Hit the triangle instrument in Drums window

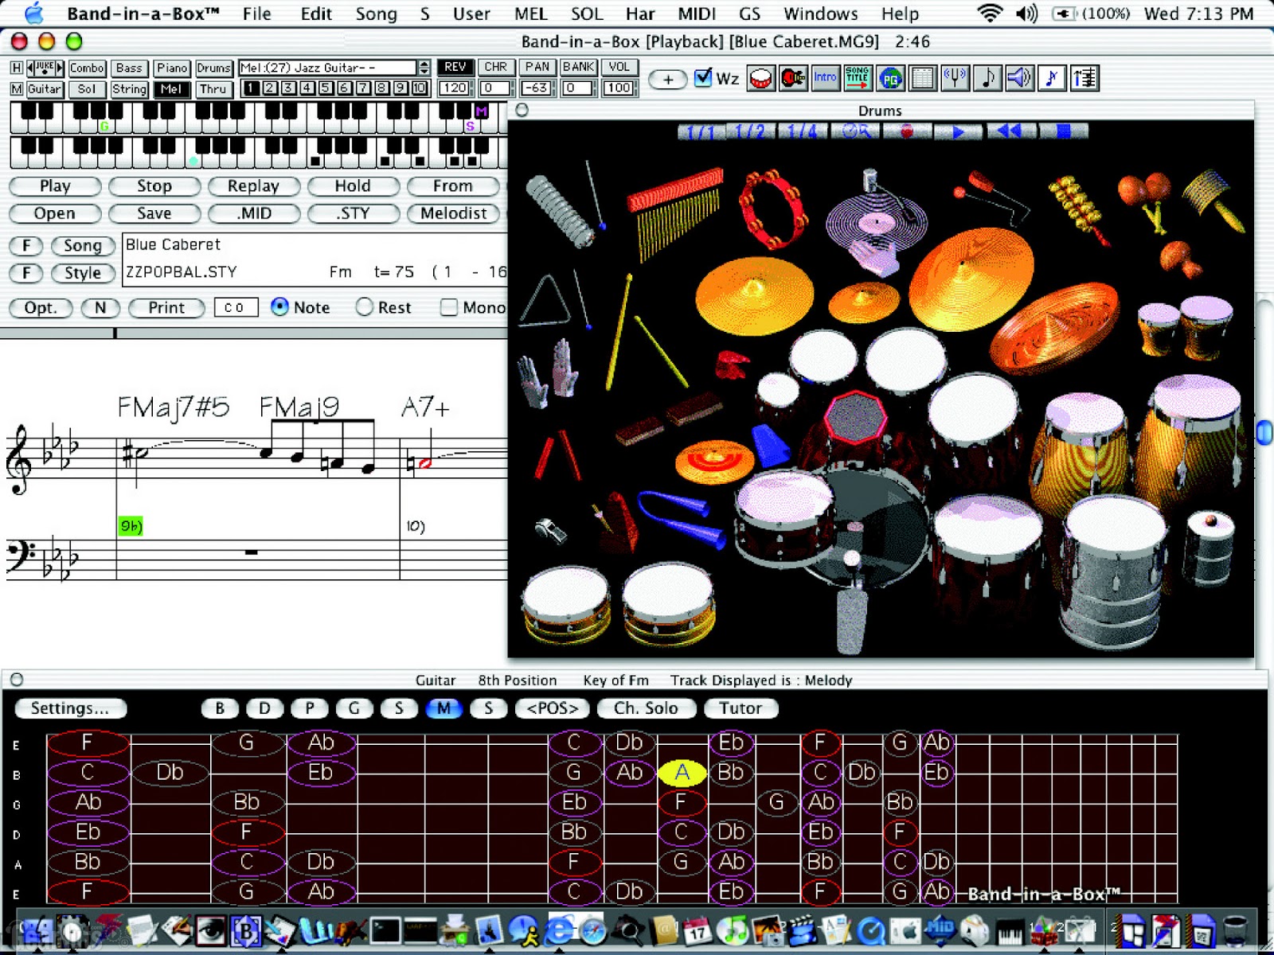tap(545, 302)
